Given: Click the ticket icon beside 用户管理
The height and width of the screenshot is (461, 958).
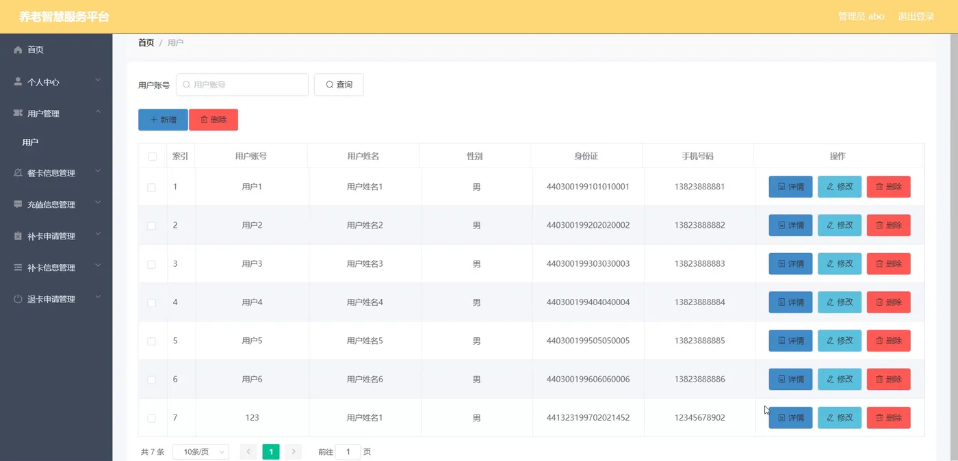Looking at the screenshot, I should pos(18,113).
